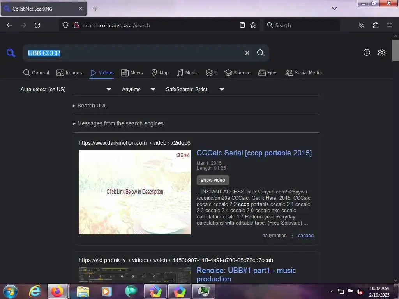Click the Firefox Search box
Viewport: 399px width, 299px height.
point(302,25)
